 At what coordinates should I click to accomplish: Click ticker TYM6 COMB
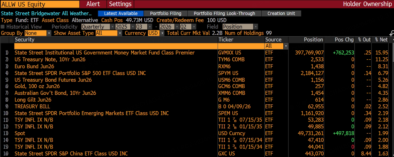231,59
